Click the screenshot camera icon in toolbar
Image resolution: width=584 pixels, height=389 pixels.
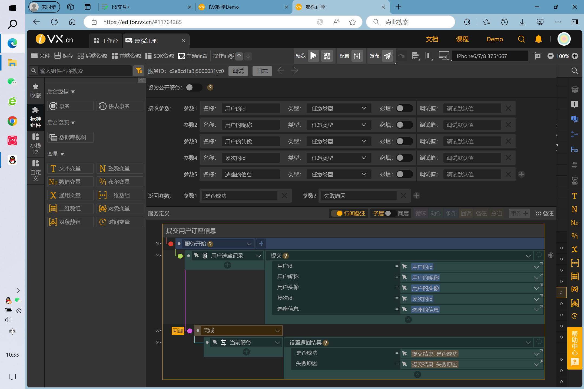[x=537, y=56]
